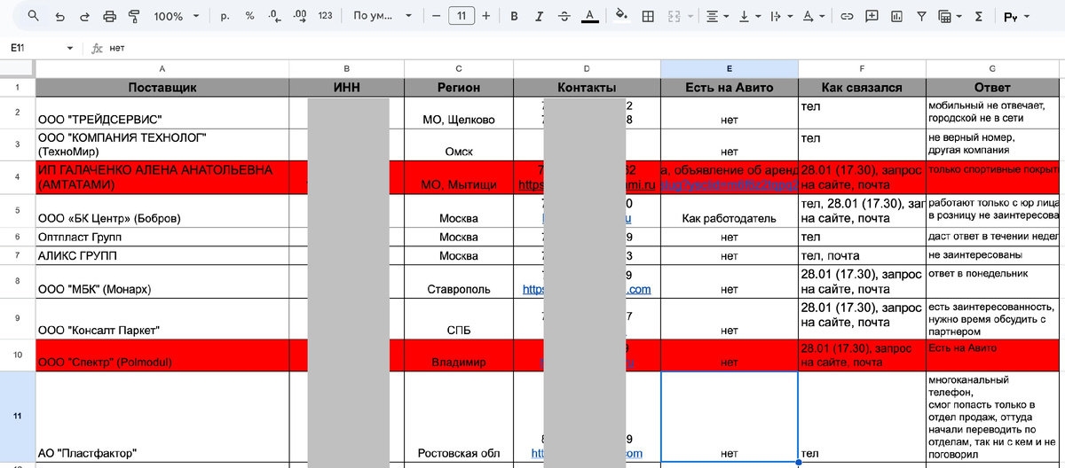Viewport: 1065px width, 468px height.
Task: Print the spreadsheet
Action: (x=109, y=16)
